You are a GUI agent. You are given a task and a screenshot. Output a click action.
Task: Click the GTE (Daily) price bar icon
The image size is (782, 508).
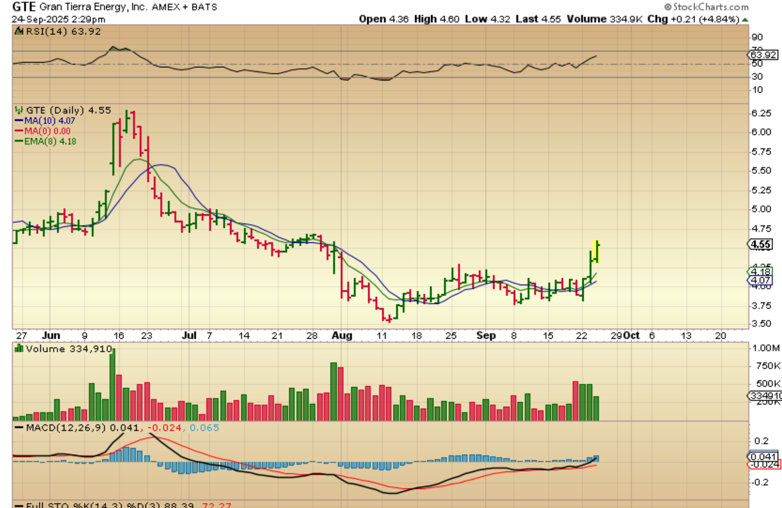[18, 110]
